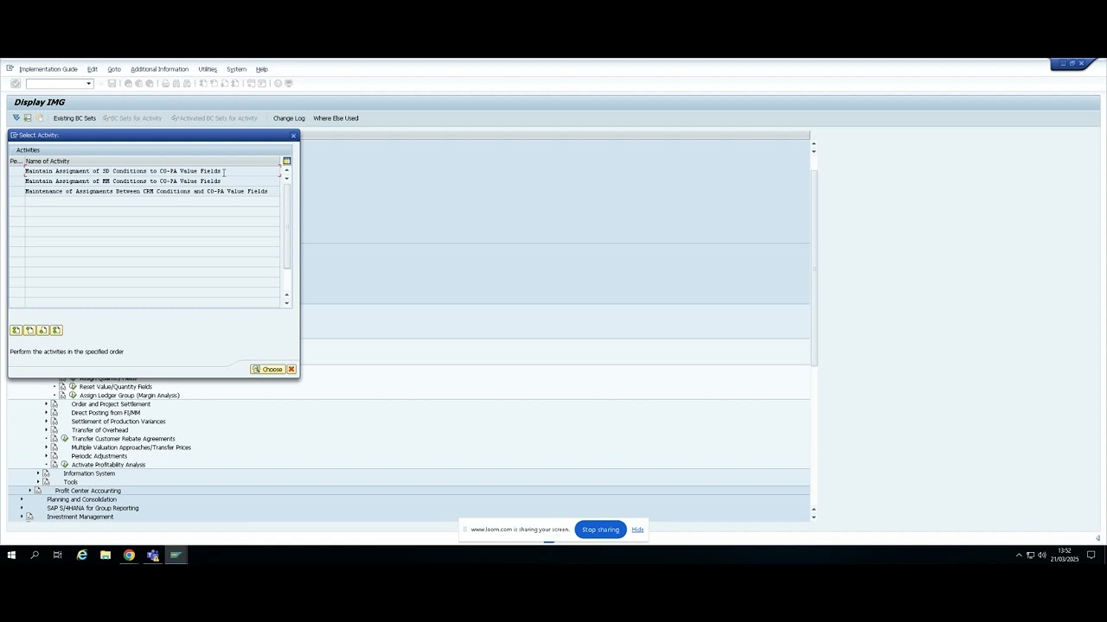Click Stop sharing button
Image resolution: width=1107 pixels, height=622 pixels.
coord(600,530)
